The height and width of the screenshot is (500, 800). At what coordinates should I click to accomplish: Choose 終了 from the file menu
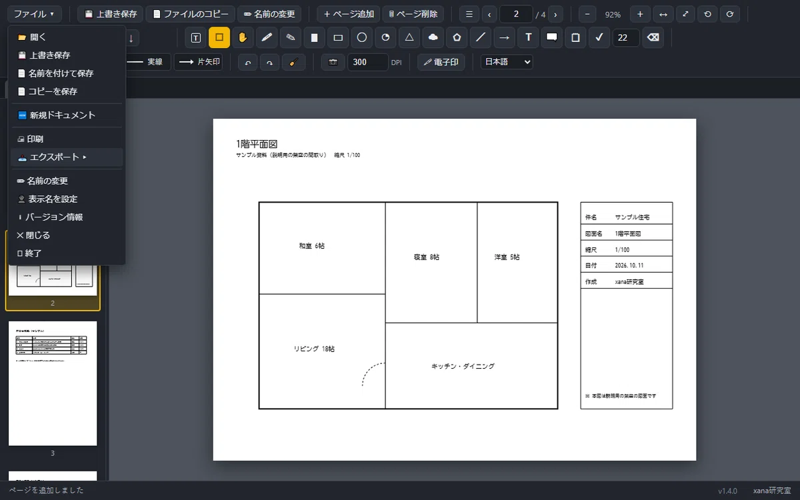67,253
